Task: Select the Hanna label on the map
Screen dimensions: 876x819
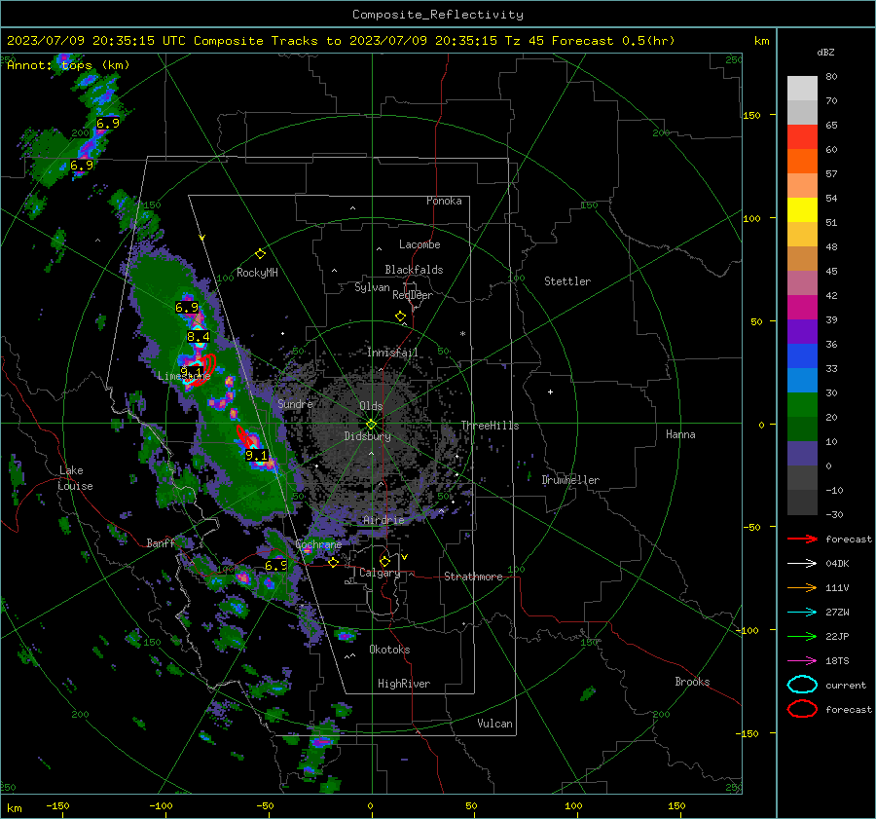Action: click(680, 434)
